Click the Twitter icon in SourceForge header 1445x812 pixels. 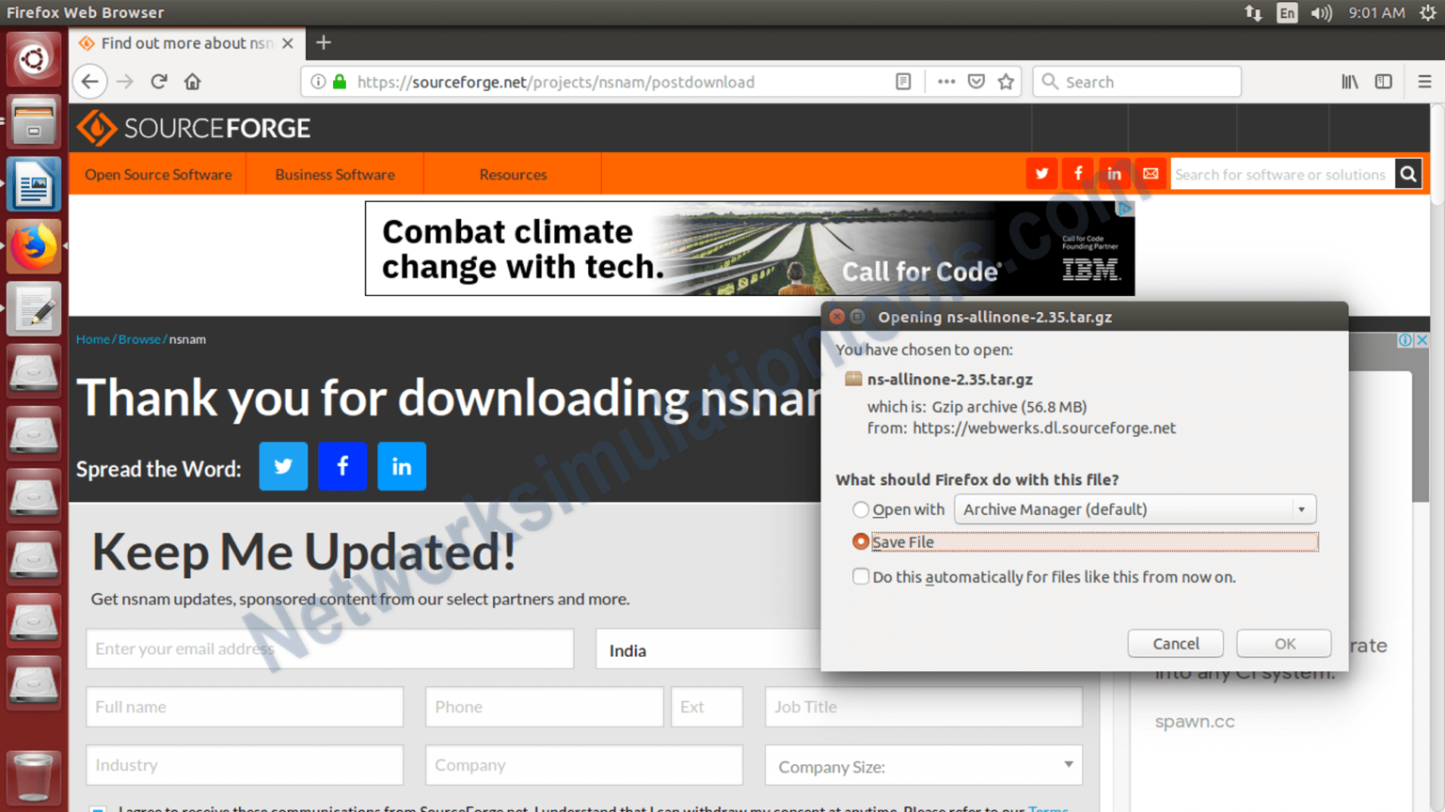click(x=1041, y=173)
